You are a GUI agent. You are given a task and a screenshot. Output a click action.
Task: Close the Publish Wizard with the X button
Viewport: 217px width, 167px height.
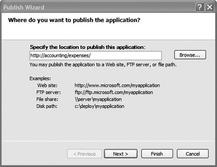tap(210, 7)
